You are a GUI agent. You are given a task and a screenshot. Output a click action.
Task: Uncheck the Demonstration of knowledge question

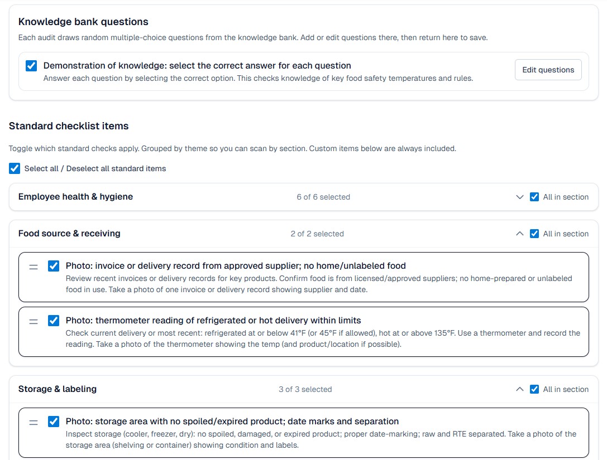pos(31,65)
